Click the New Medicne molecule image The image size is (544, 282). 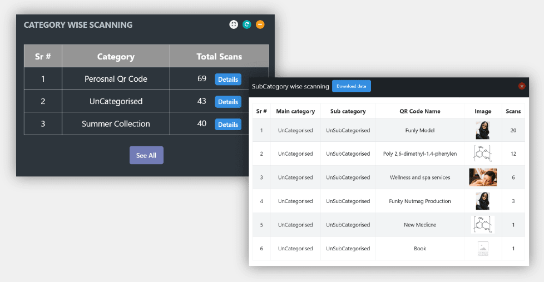tap(482, 225)
